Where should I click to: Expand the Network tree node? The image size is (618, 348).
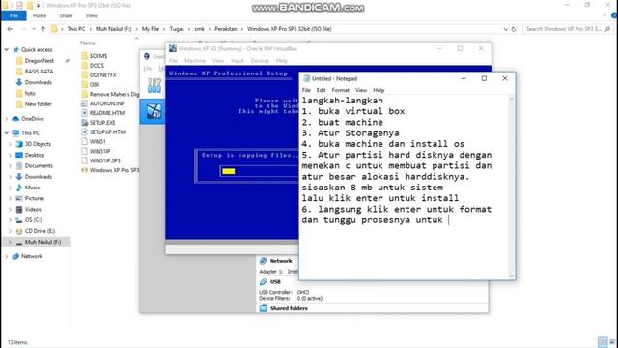click(x=7, y=256)
